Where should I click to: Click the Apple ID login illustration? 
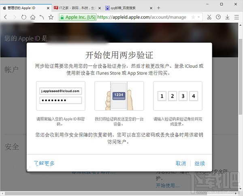click(x=61, y=96)
